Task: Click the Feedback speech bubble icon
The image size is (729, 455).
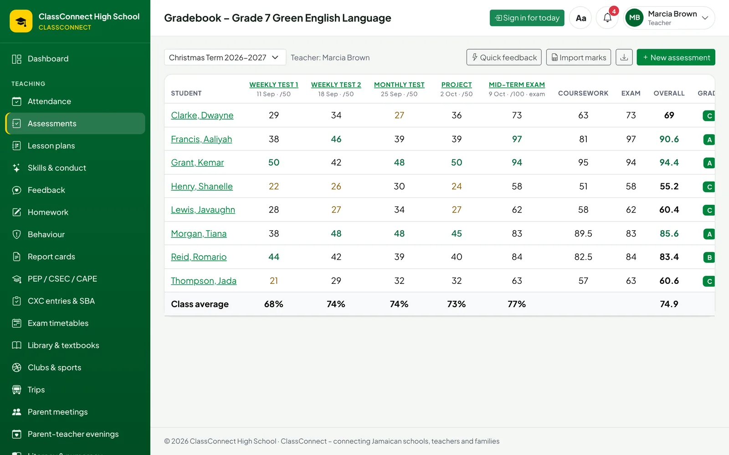Action: coord(17,190)
